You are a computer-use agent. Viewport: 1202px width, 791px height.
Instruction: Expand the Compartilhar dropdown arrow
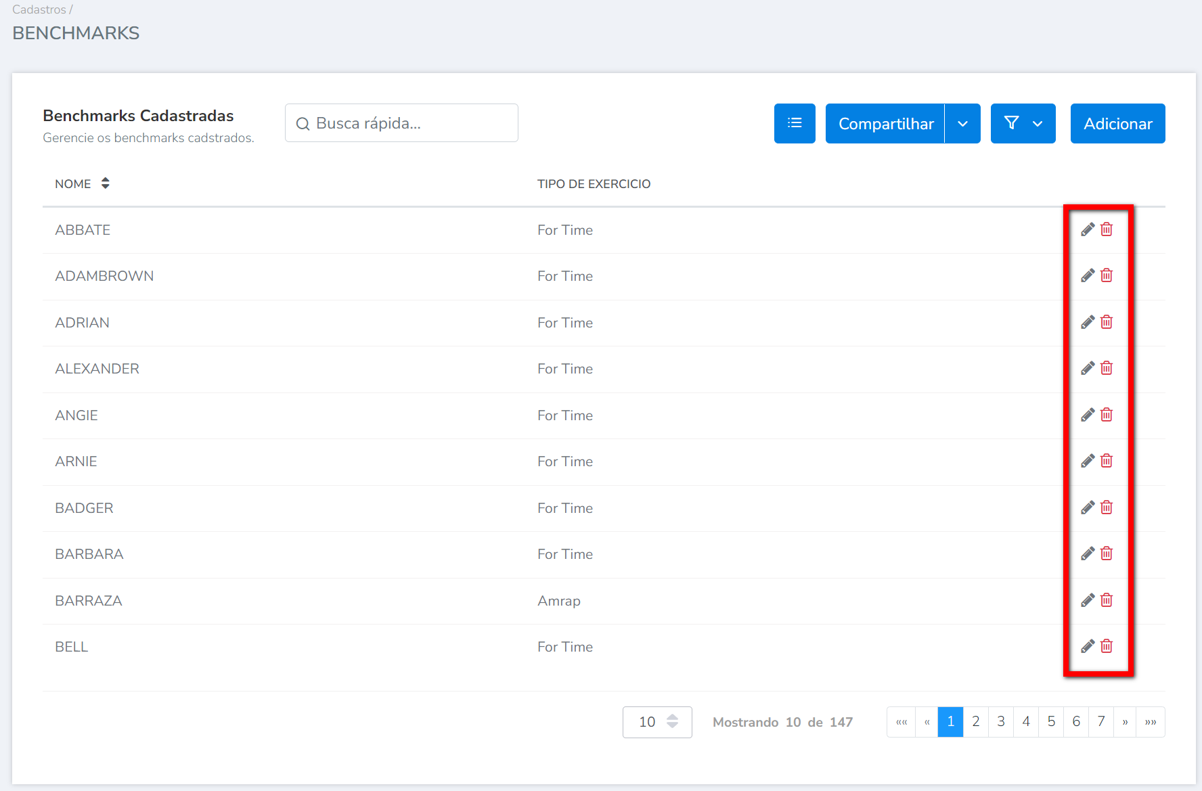tap(962, 124)
